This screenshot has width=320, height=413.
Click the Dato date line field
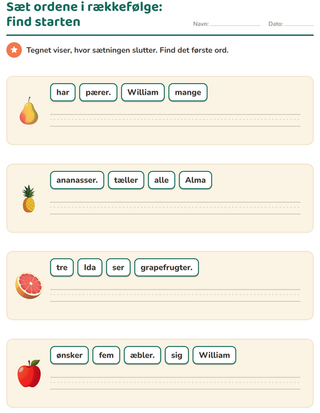[x=299, y=24]
